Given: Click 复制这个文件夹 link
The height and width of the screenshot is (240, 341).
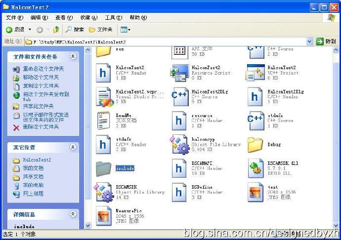Looking at the screenshot, I should (41, 85).
